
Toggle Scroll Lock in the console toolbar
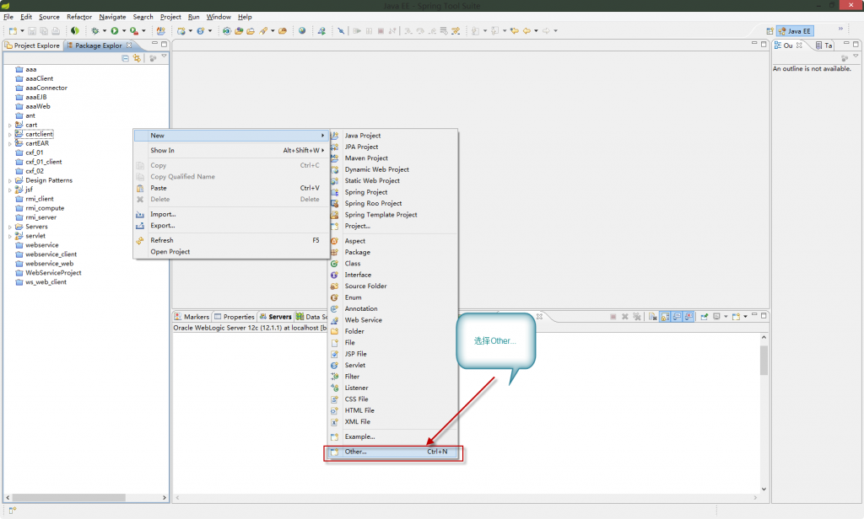tap(665, 317)
